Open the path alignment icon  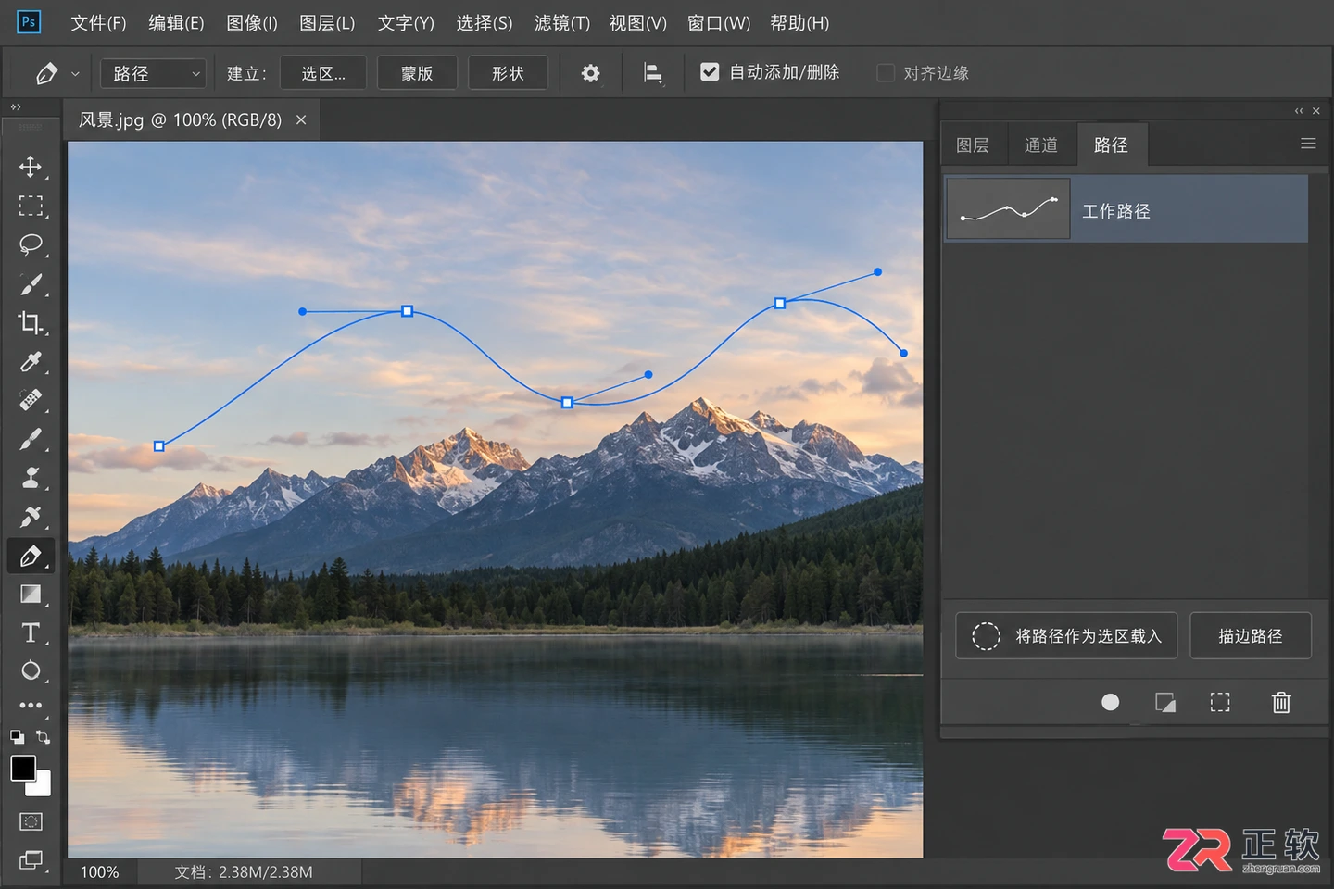(x=653, y=73)
